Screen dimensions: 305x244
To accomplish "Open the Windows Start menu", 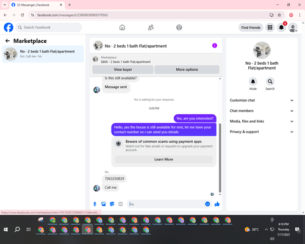I will (5, 229).
